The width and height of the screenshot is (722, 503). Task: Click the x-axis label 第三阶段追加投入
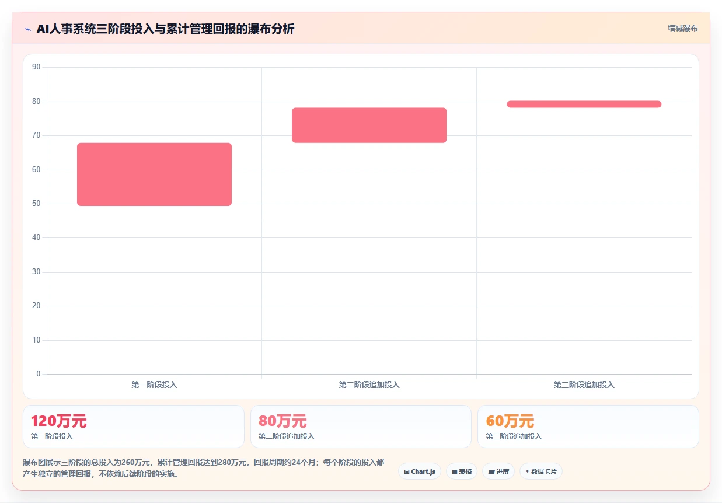click(584, 385)
